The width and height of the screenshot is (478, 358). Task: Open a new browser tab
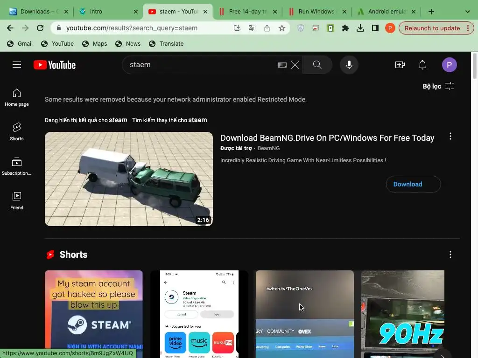click(x=431, y=12)
